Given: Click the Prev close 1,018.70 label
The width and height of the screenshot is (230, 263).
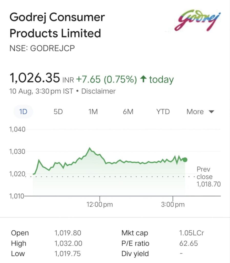Looking at the screenshot, I should [x=208, y=177].
